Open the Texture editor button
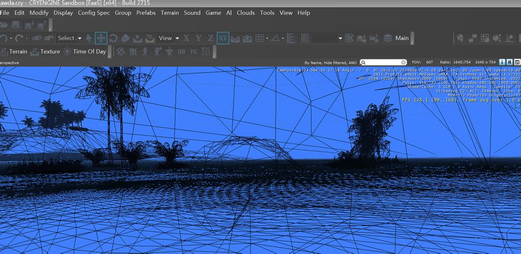The width and height of the screenshot is (521, 254). pos(45,52)
